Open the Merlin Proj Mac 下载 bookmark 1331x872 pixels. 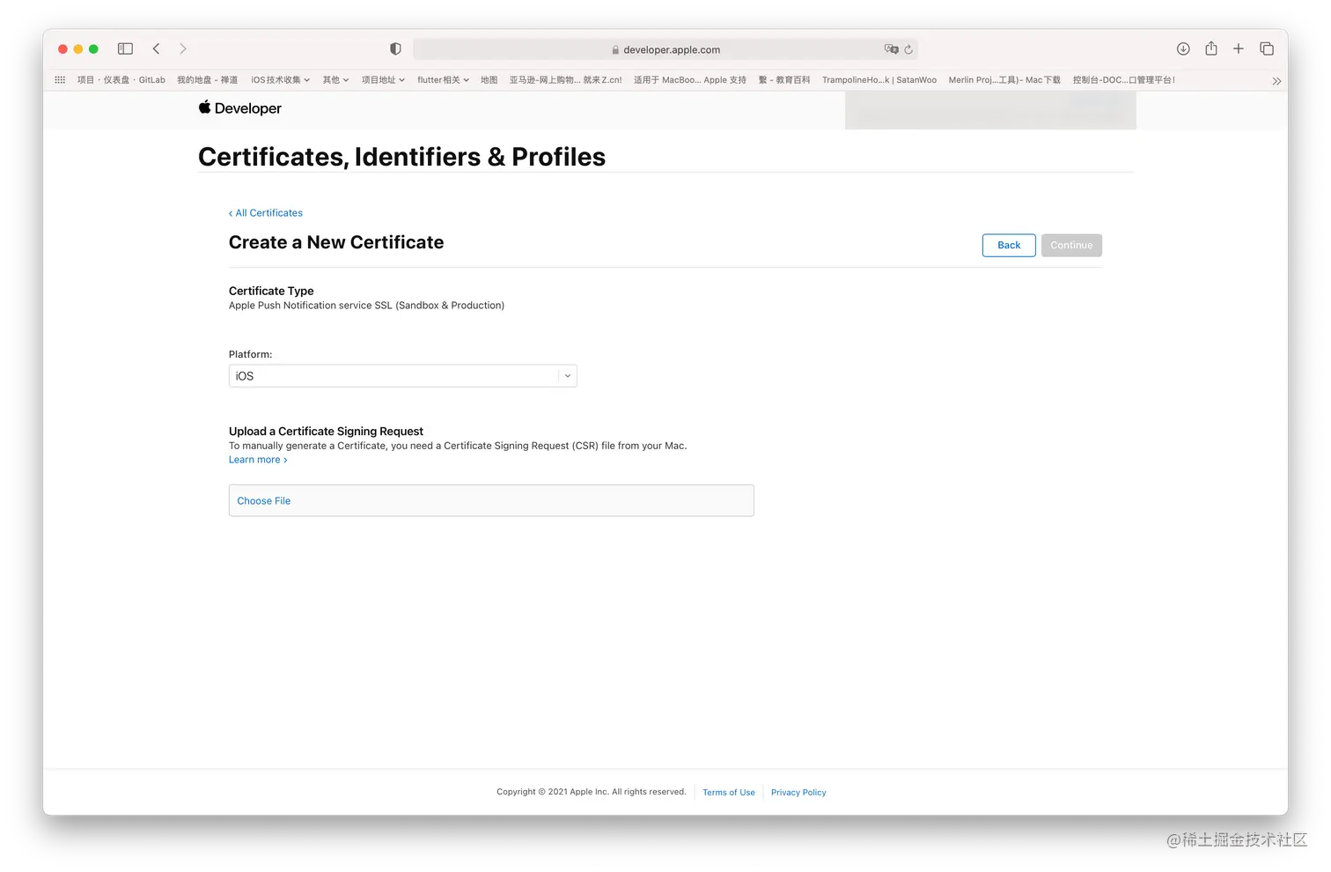[1004, 80]
